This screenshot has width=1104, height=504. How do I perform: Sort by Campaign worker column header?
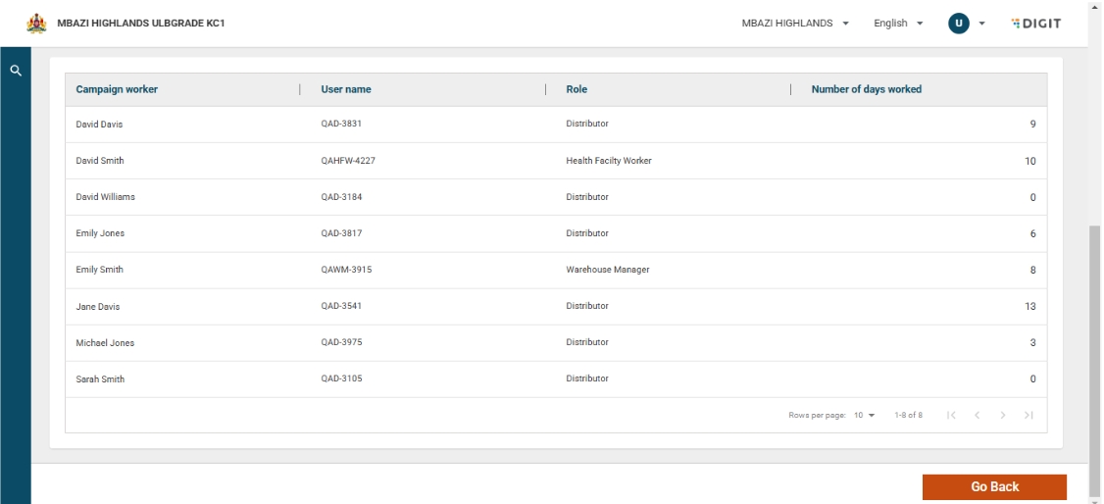coord(117,89)
